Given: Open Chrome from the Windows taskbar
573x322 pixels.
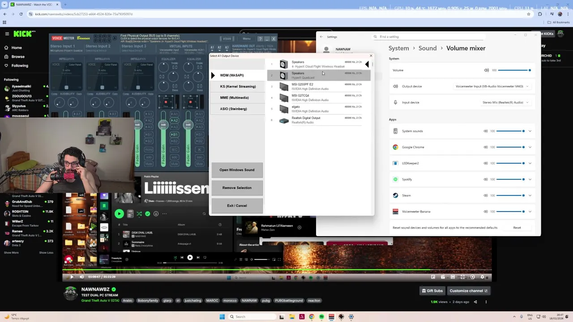Looking at the screenshot, I should (312, 317).
